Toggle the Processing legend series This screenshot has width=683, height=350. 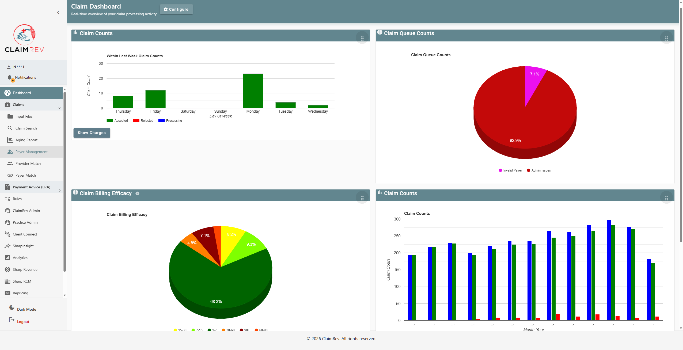(170, 121)
